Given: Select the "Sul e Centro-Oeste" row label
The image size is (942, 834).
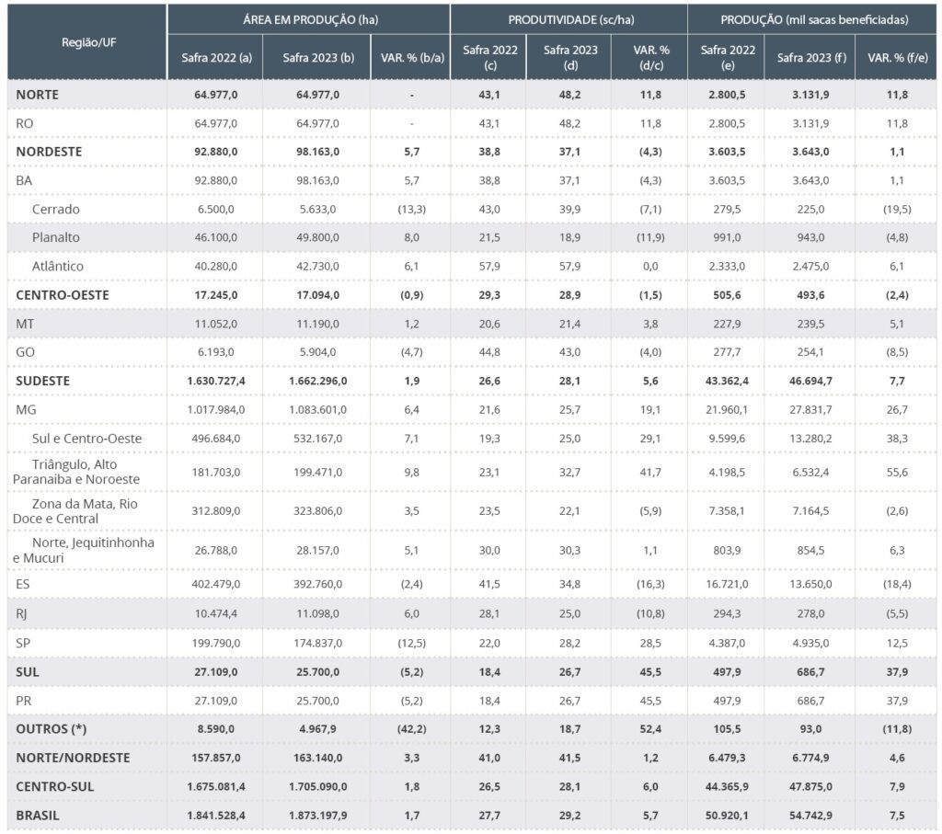Looking at the screenshot, I should [86, 438].
